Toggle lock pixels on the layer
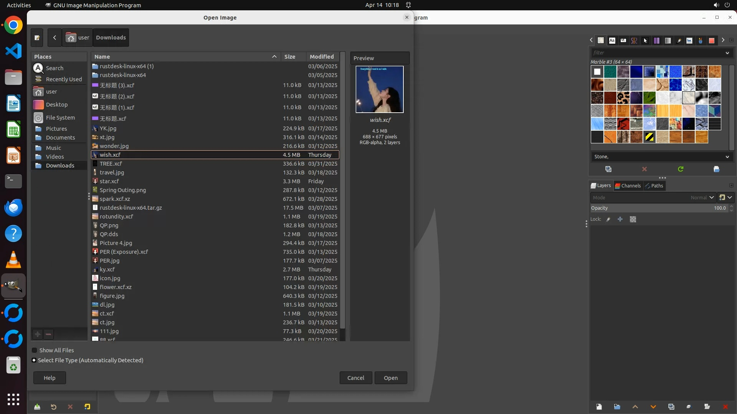The height and width of the screenshot is (414, 737). [608, 219]
